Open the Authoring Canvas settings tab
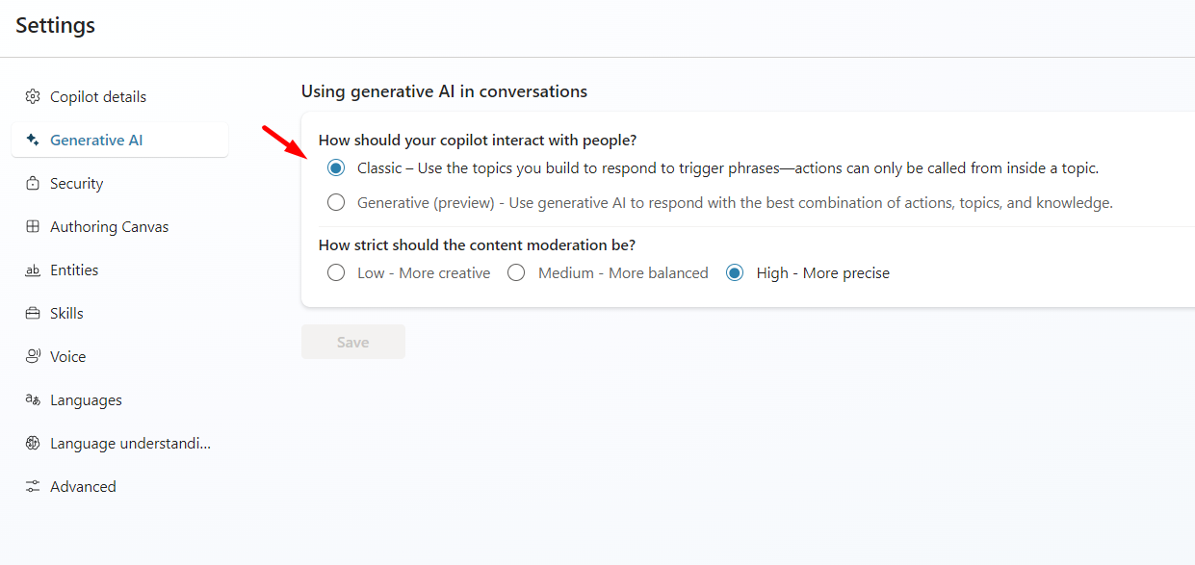 [109, 227]
